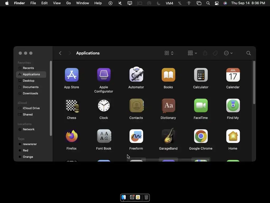The width and height of the screenshot is (270, 203).
Task: Select the Red tag
Action: (31, 150)
